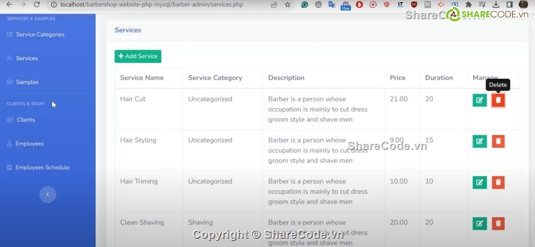Open the Clients page
Viewport: 535px width, 247px height.
[25, 120]
